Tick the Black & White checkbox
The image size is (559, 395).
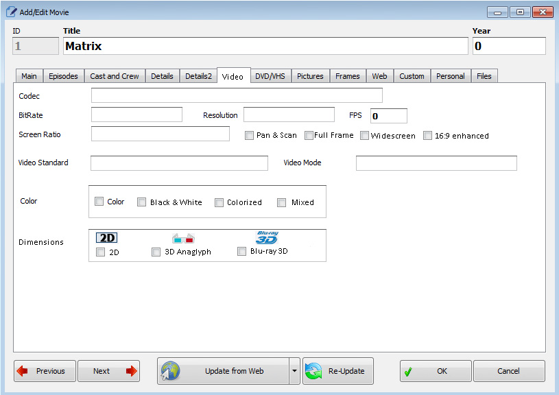tap(142, 202)
